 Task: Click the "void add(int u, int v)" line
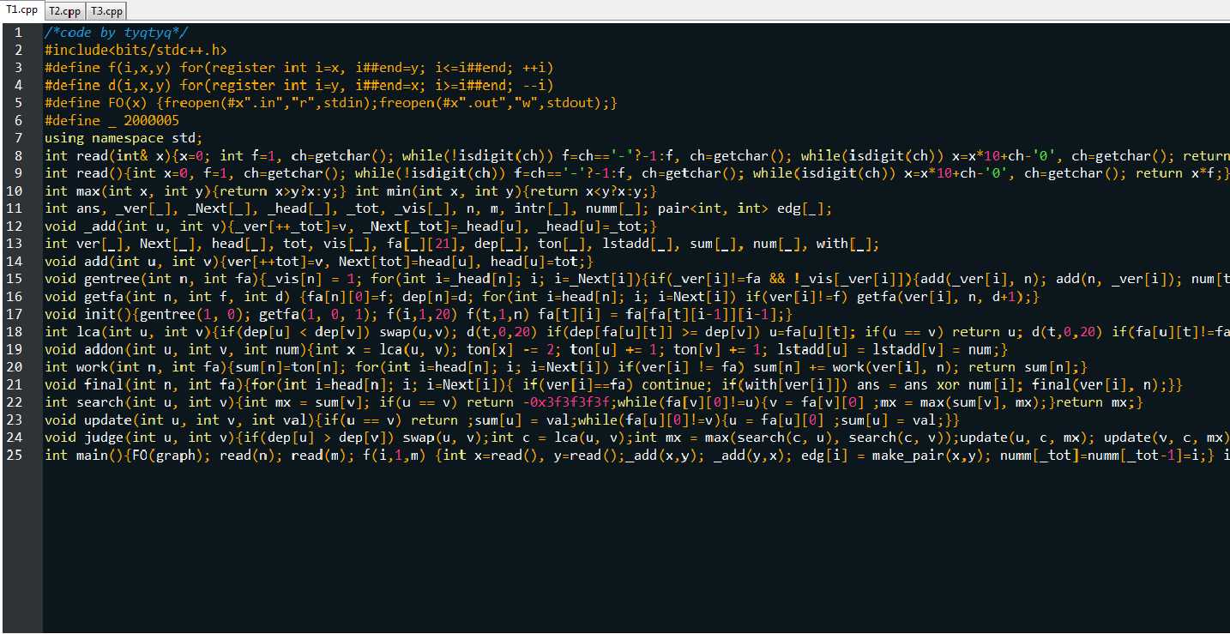pos(319,261)
